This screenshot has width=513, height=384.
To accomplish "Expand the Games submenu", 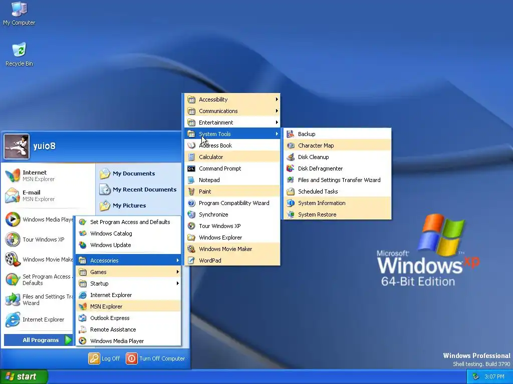I will tap(128, 272).
